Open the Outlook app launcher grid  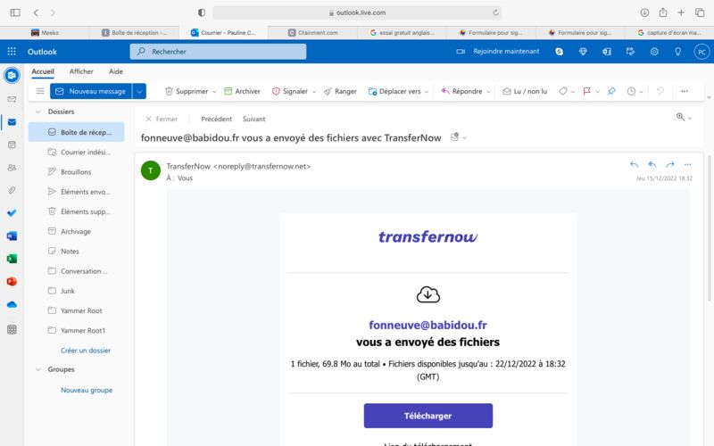12,52
